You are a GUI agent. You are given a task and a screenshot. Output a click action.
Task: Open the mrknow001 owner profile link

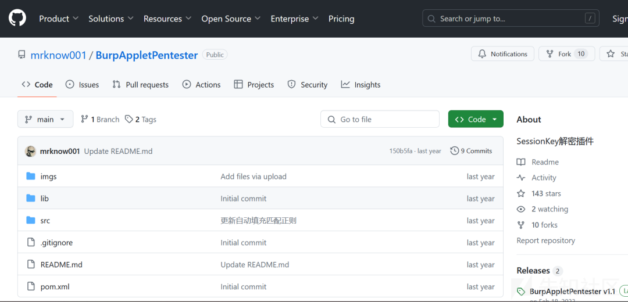59,55
